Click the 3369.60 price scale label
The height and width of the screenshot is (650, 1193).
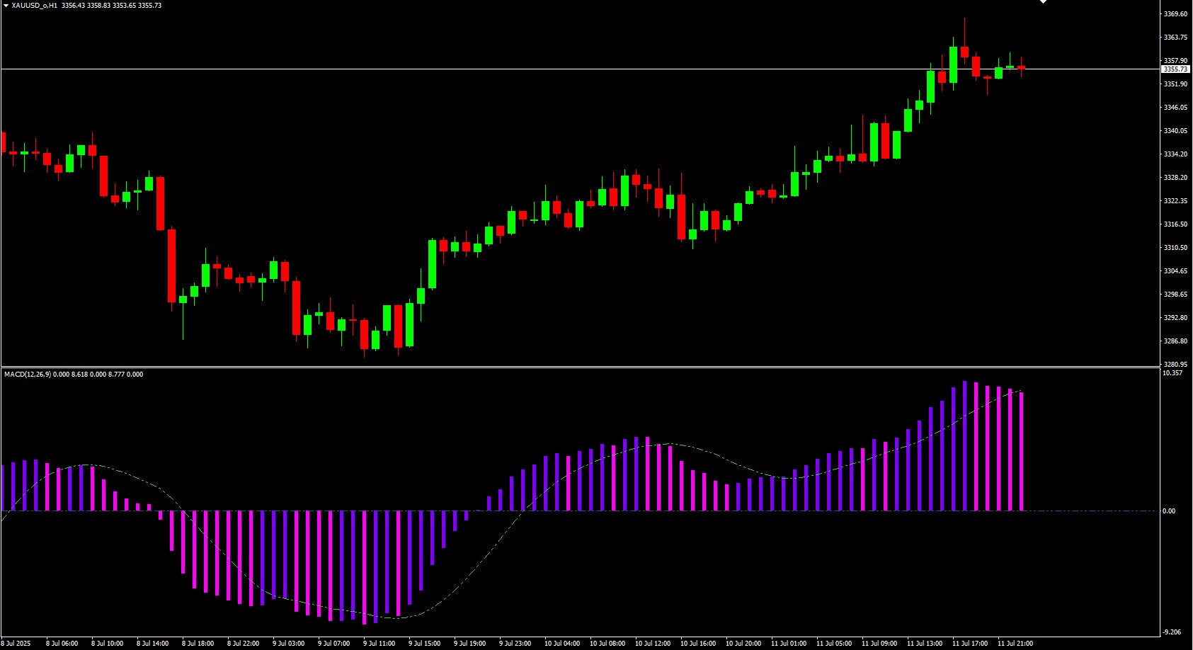(1175, 14)
